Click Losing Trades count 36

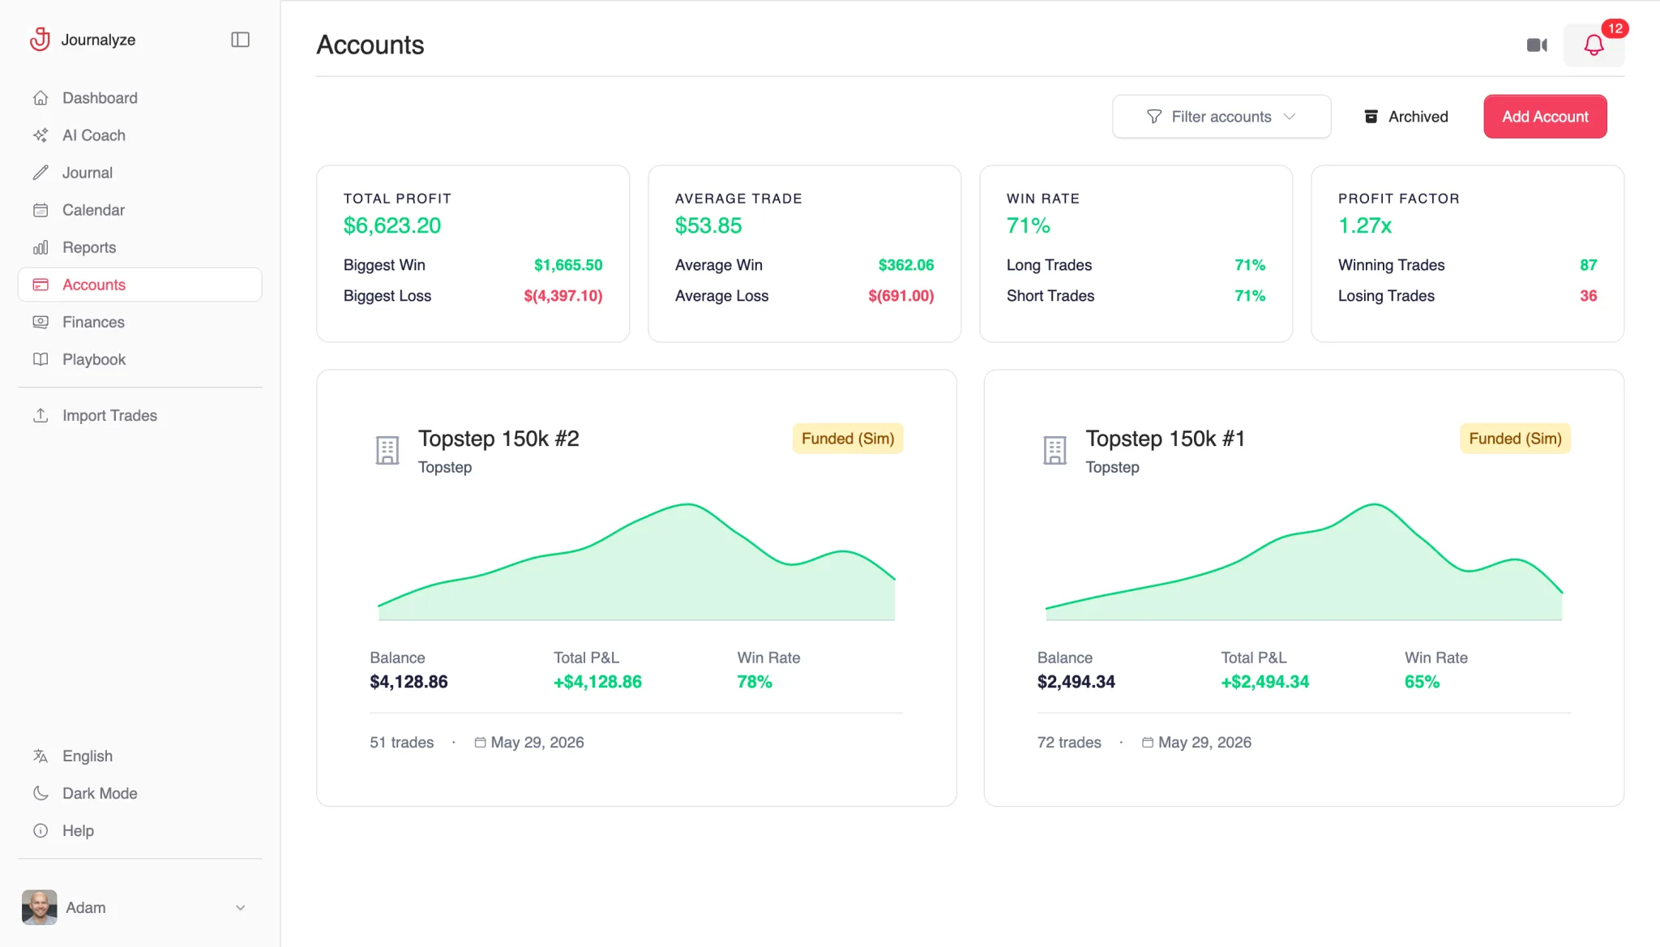tap(1588, 296)
